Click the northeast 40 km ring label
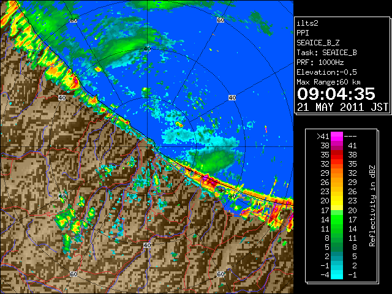392x294 pixels. tap(232, 97)
